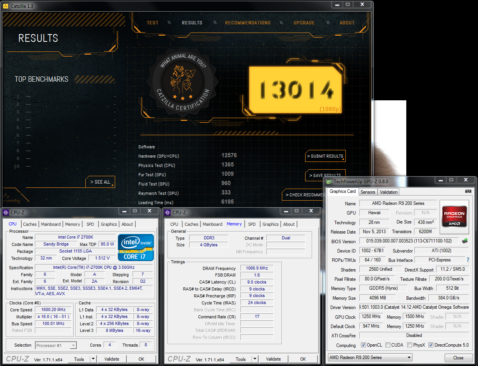Switch to Sensors tab in GPU-Z
The width and height of the screenshot is (478, 366).
click(x=368, y=192)
